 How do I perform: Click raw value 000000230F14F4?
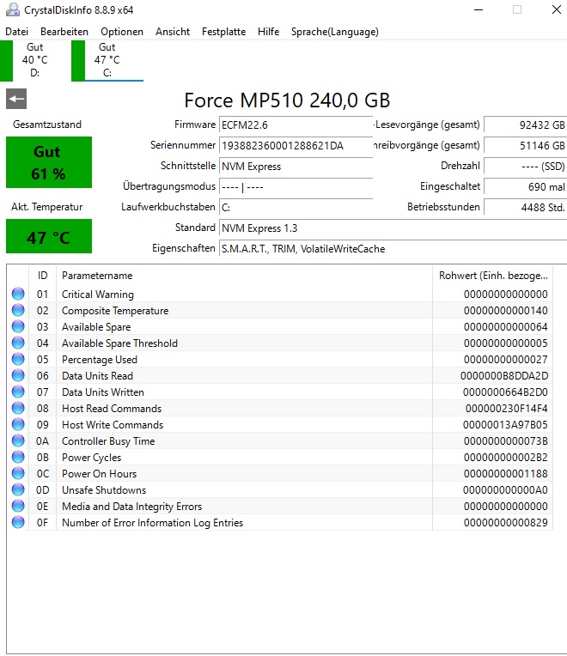coord(506,409)
